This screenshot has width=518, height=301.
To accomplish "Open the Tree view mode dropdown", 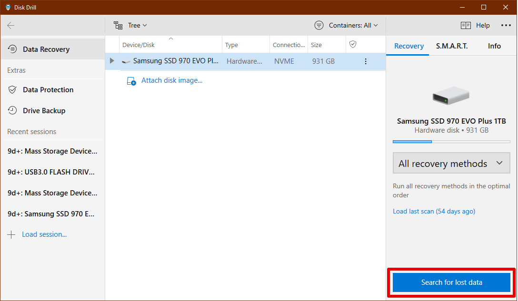I will [135, 25].
